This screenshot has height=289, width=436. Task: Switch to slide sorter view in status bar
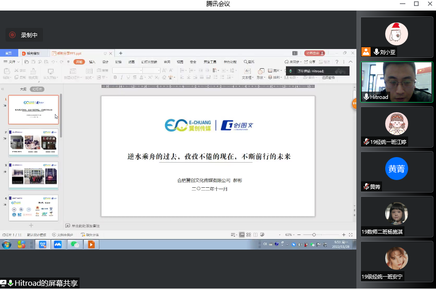coord(248,234)
